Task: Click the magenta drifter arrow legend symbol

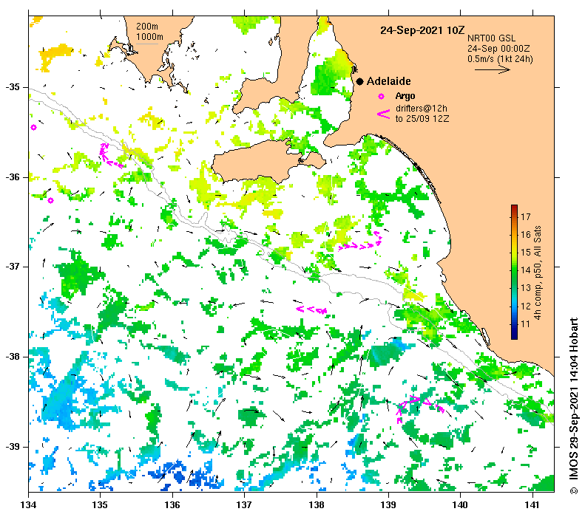Action: coord(384,114)
